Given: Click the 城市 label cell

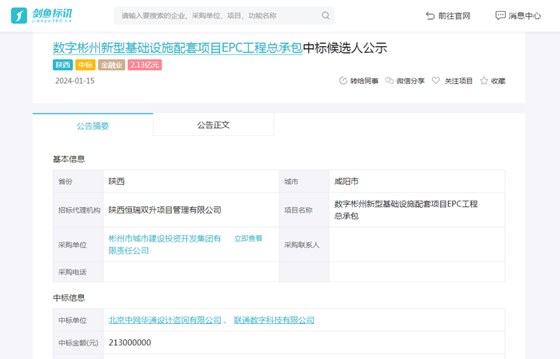Looking at the screenshot, I should coord(304,181).
